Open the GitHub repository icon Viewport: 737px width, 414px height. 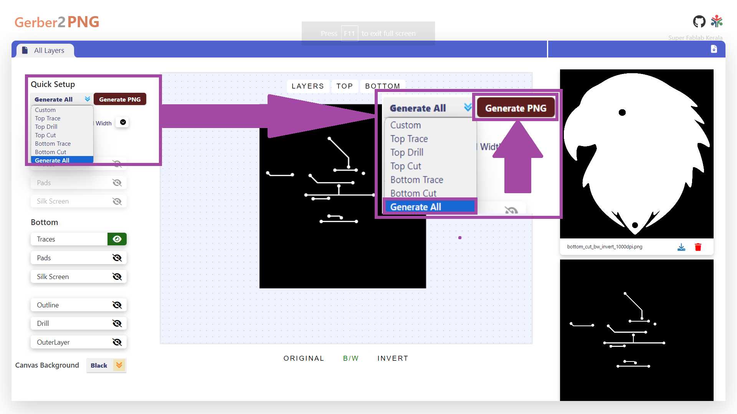click(x=699, y=21)
